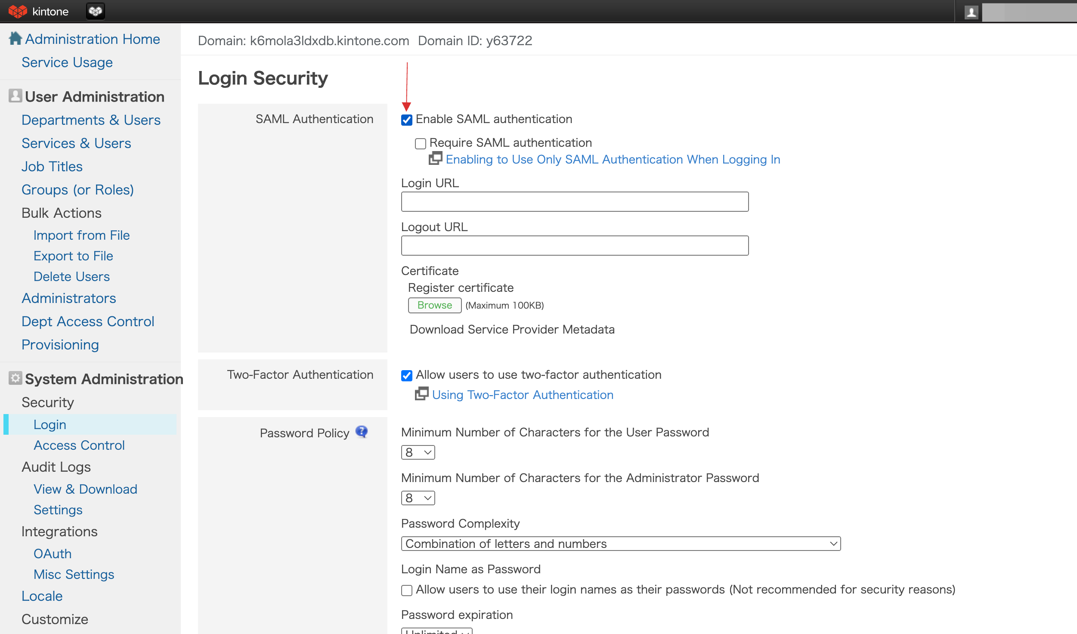Open the Login security menu item
1077x634 pixels.
(x=50, y=424)
